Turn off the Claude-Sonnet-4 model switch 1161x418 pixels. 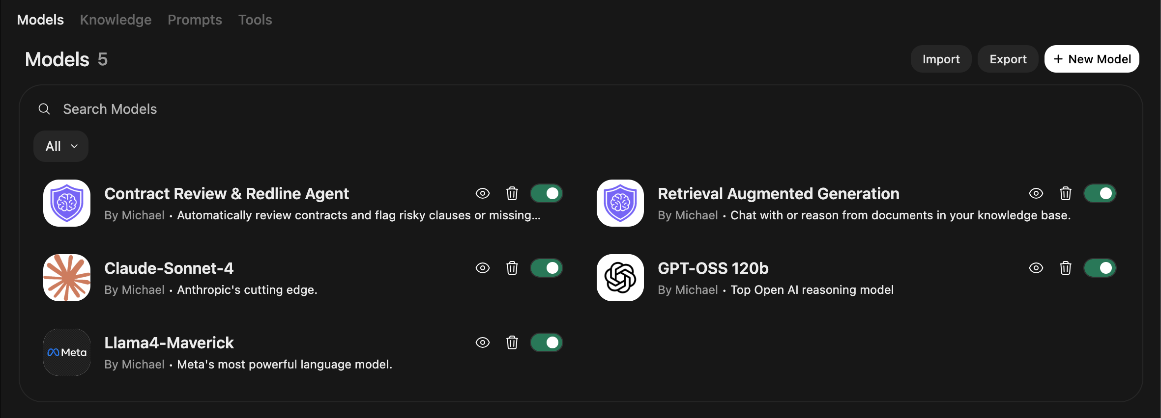pyautogui.click(x=547, y=268)
